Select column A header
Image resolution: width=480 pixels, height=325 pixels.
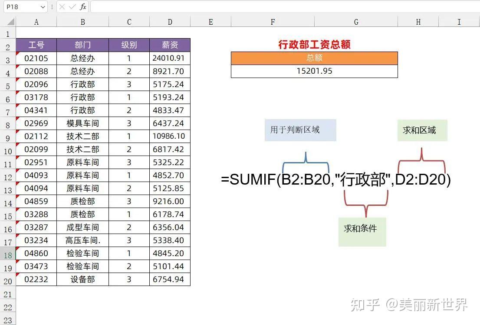[x=36, y=22]
